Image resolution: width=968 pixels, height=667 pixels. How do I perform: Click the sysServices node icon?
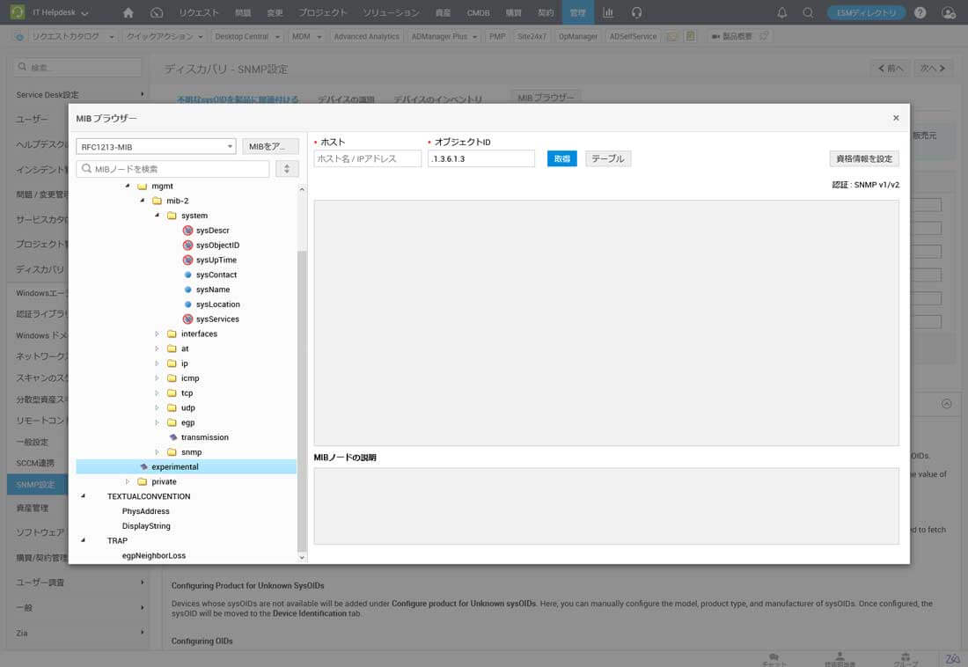[x=187, y=319]
